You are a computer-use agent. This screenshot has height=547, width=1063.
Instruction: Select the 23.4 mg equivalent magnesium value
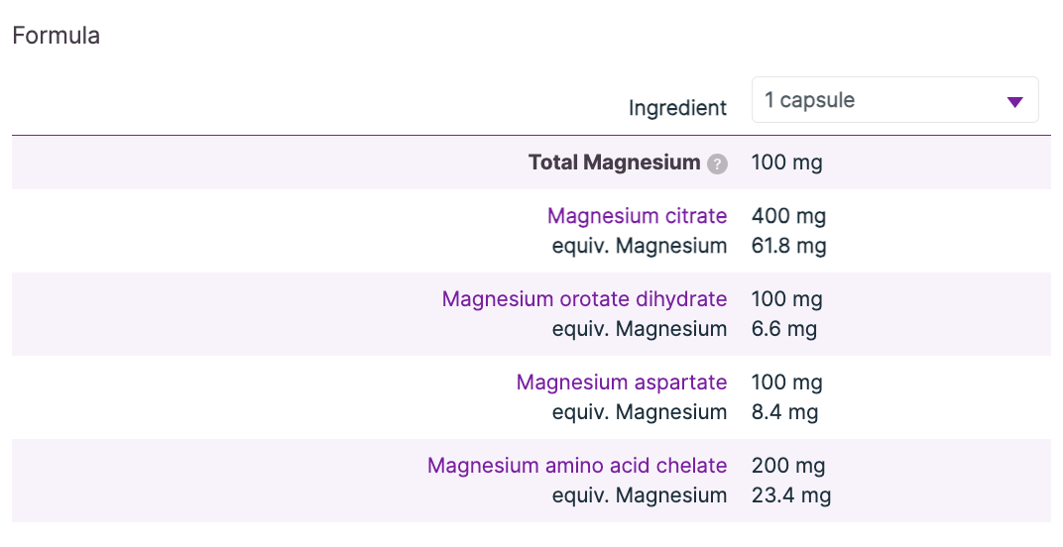click(x=790, y=495)
